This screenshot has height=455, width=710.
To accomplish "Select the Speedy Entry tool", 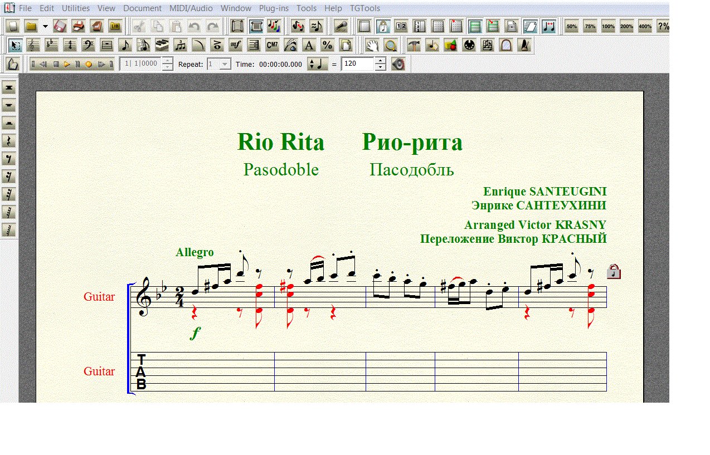I will click(143, 45).
